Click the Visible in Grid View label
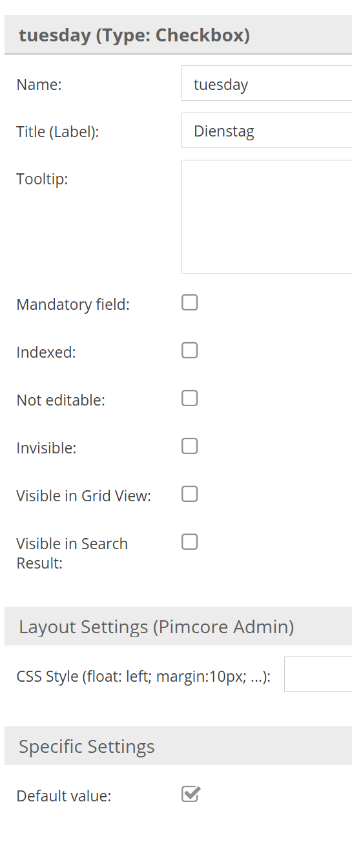This screenshot has width=352, height=857. coord(83,496)
